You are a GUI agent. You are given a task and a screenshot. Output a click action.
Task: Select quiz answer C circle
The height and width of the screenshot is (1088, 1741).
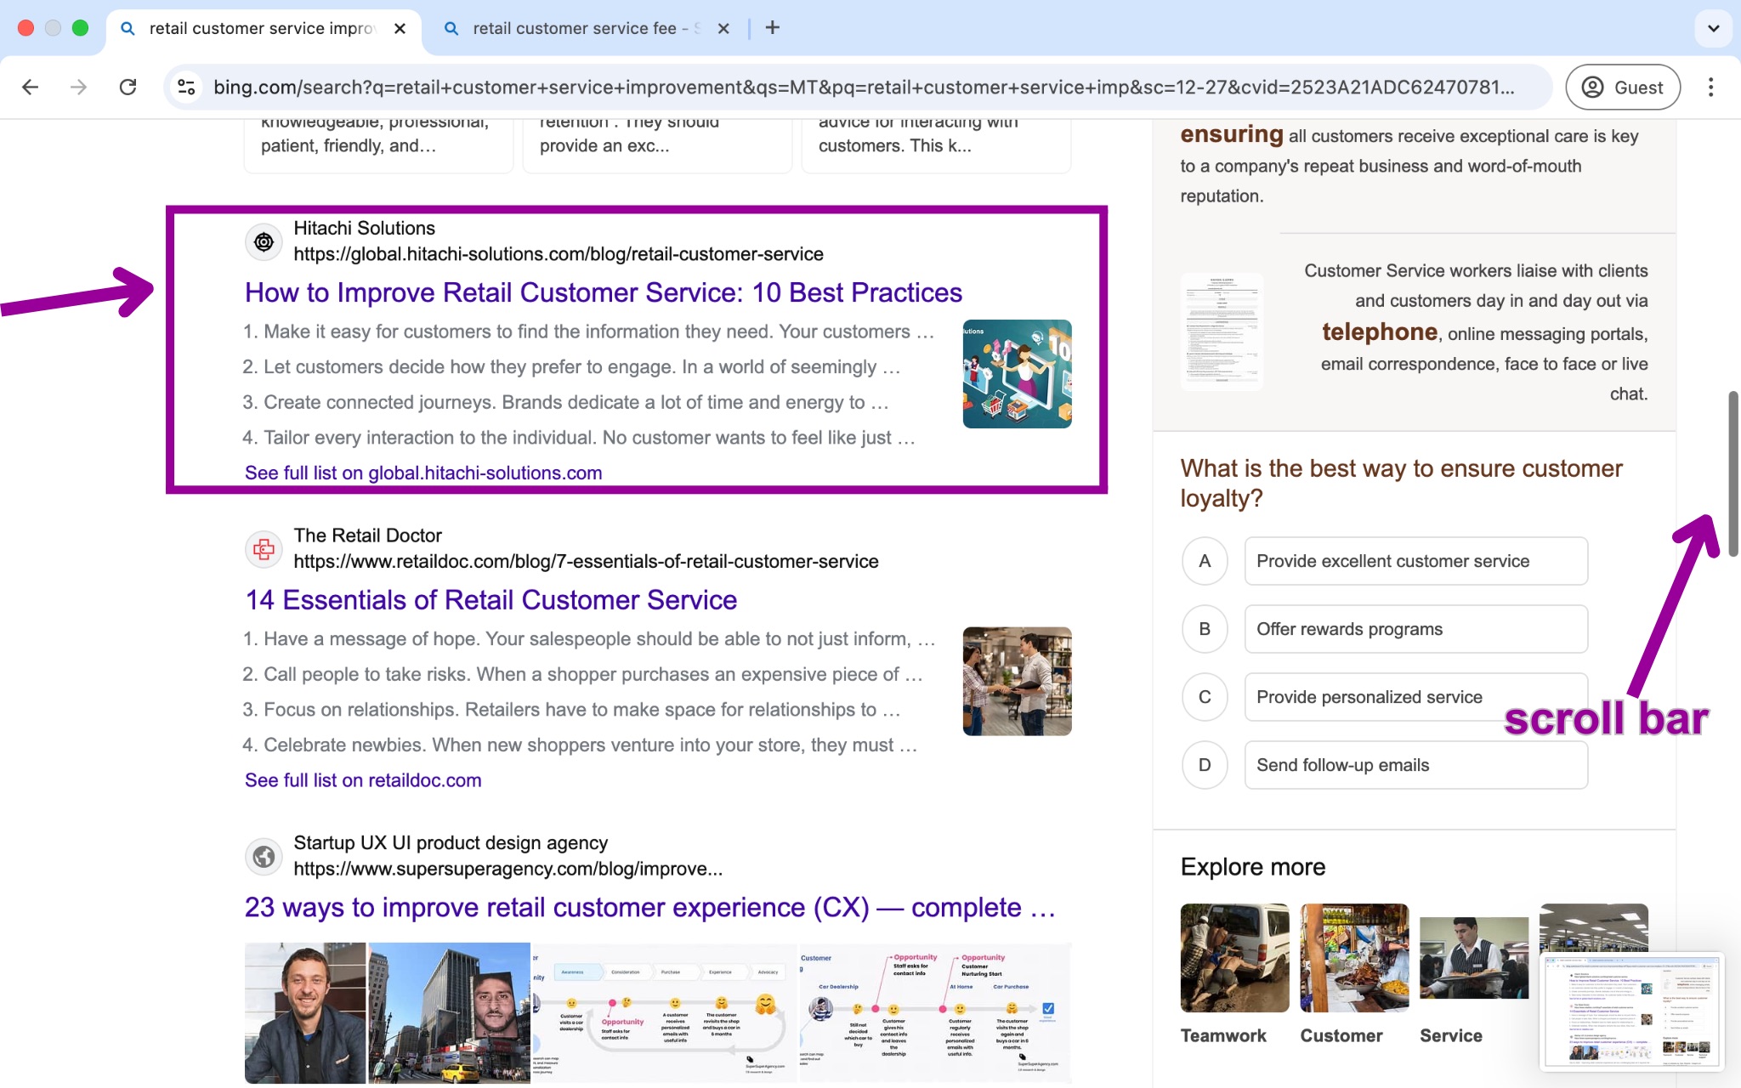tap(1205, 697)
